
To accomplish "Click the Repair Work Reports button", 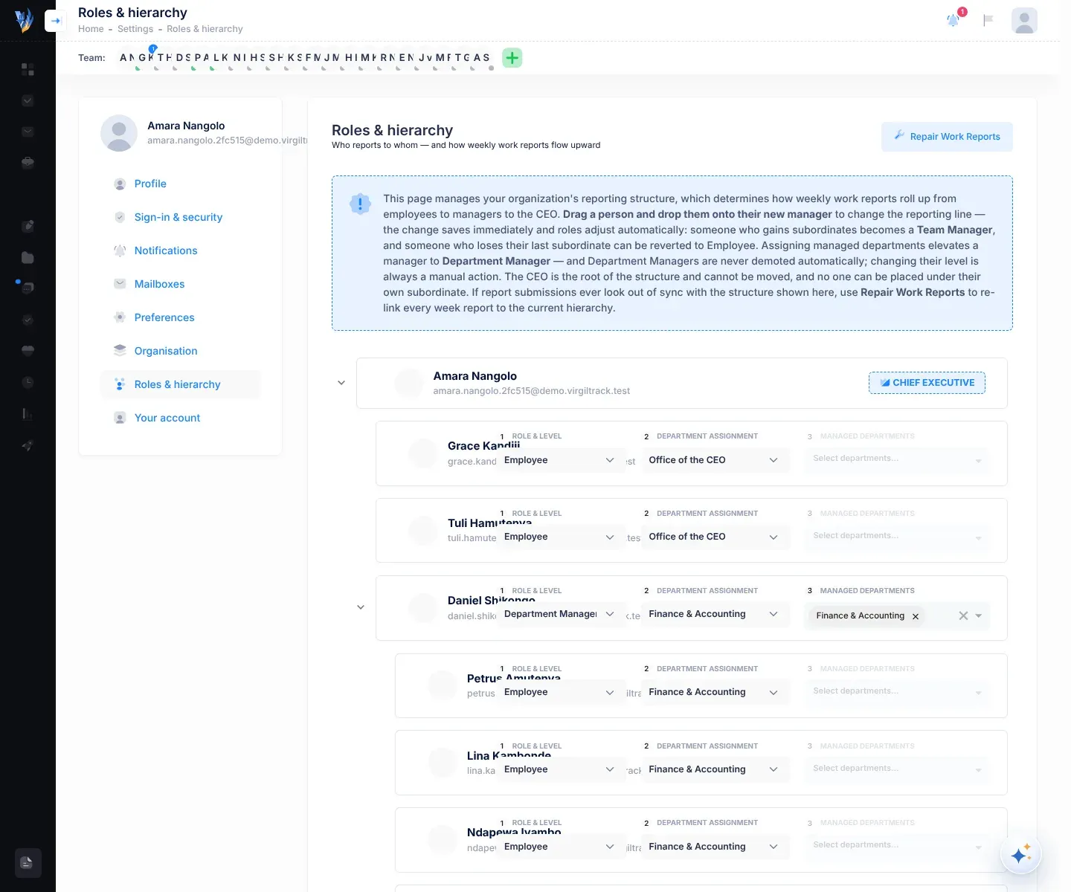I will [947, 137].
